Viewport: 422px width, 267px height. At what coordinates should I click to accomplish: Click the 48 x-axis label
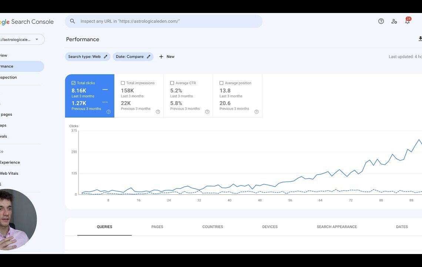coord(260,200)
